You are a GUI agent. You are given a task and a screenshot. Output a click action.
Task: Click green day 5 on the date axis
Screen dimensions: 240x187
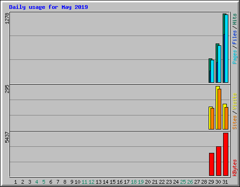[44, 182]
